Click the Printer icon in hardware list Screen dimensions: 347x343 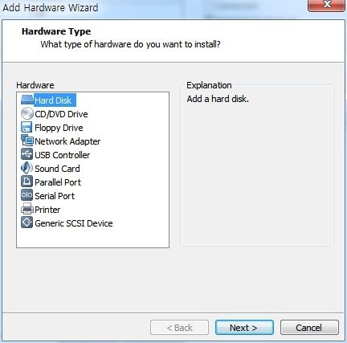point(27,209)
